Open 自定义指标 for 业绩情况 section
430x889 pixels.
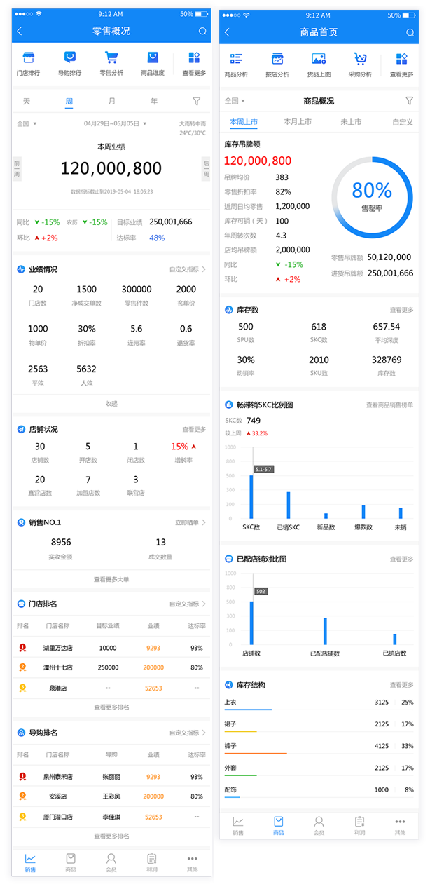coord(188,269)
